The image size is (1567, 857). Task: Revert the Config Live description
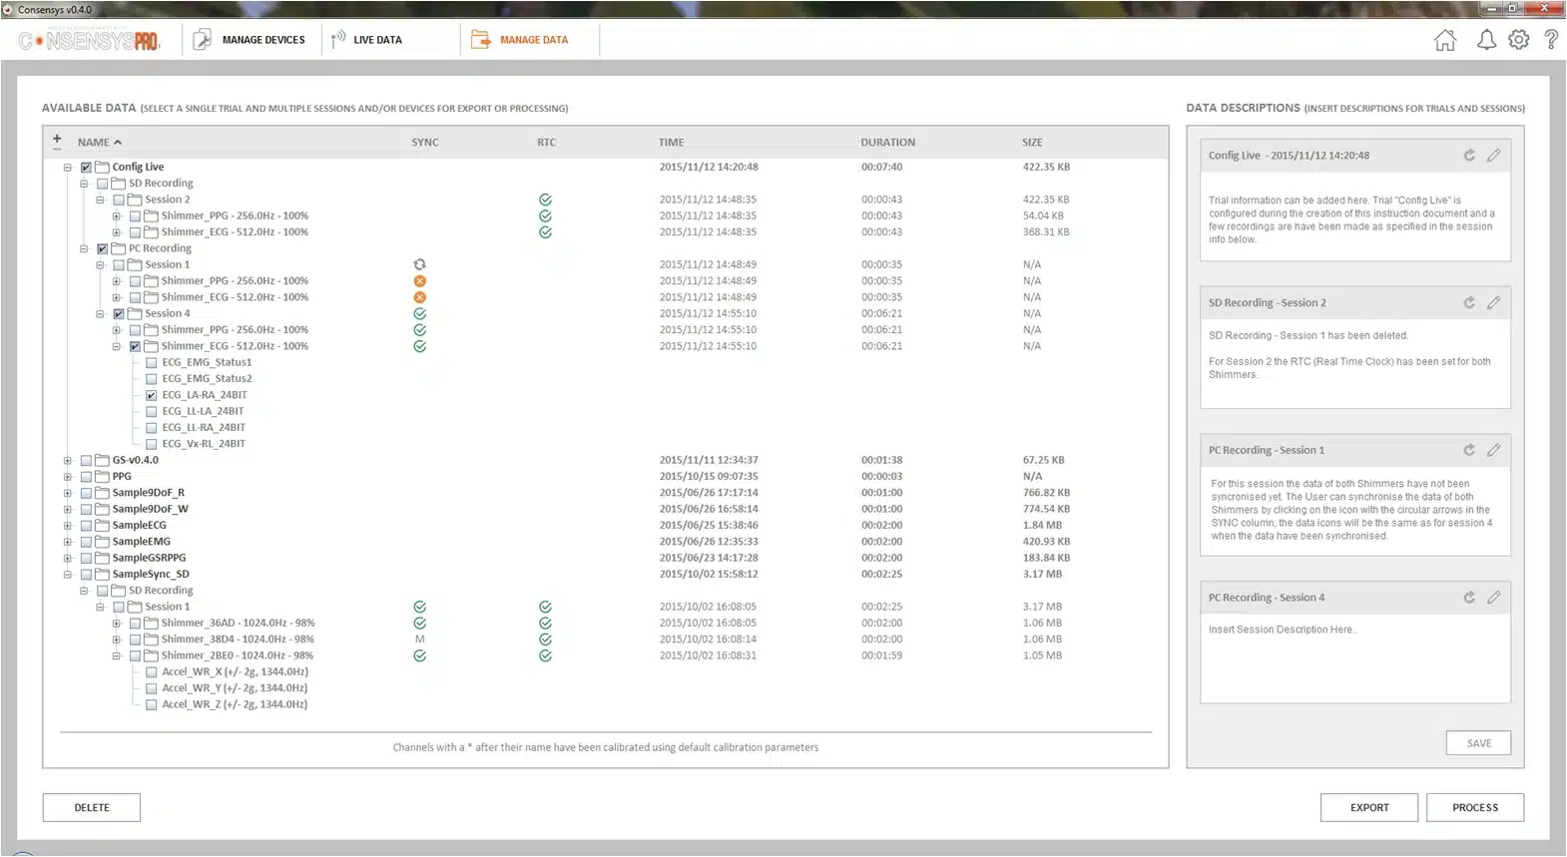coord(1469,156)
